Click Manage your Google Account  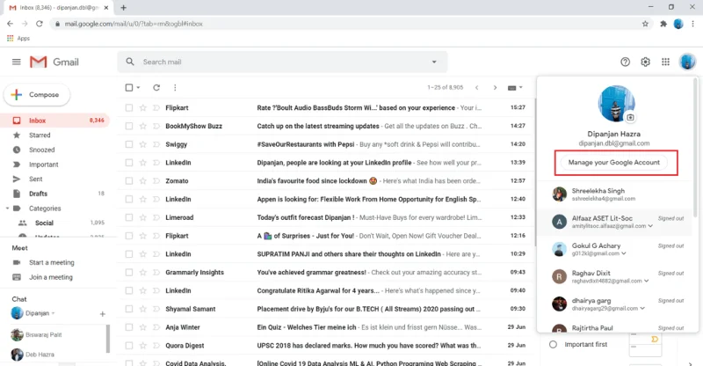click(613, 163)
